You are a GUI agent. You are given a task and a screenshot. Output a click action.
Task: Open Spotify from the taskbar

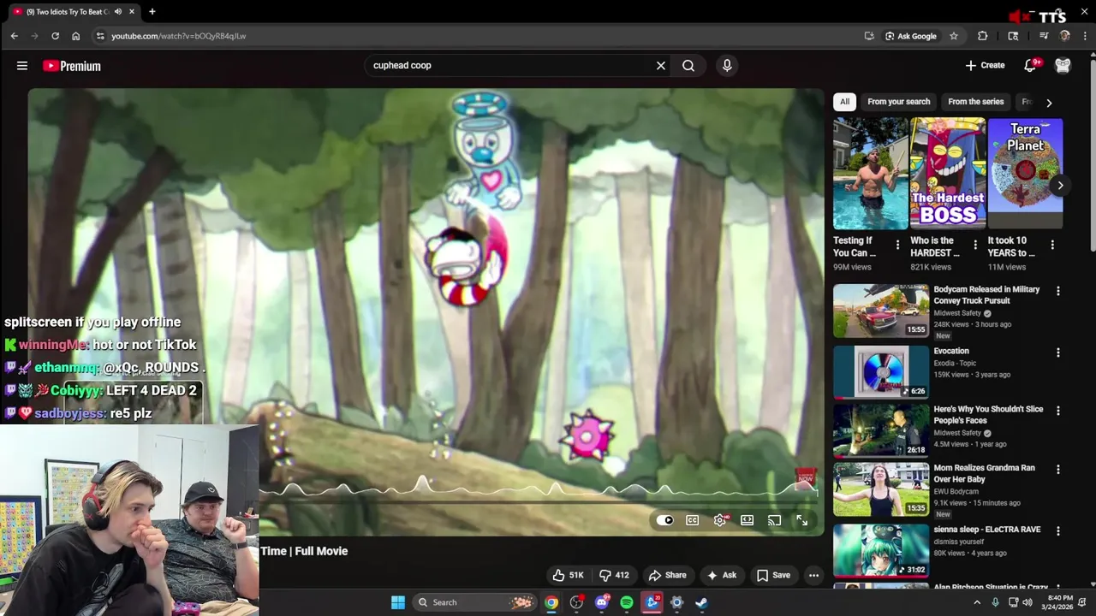[627, 602]
